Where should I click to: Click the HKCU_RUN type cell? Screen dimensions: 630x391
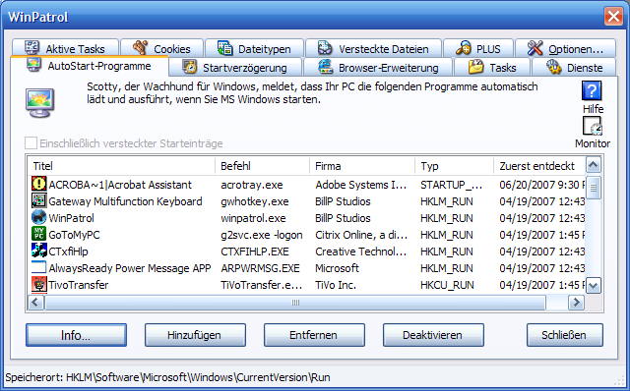coord(447,285)
